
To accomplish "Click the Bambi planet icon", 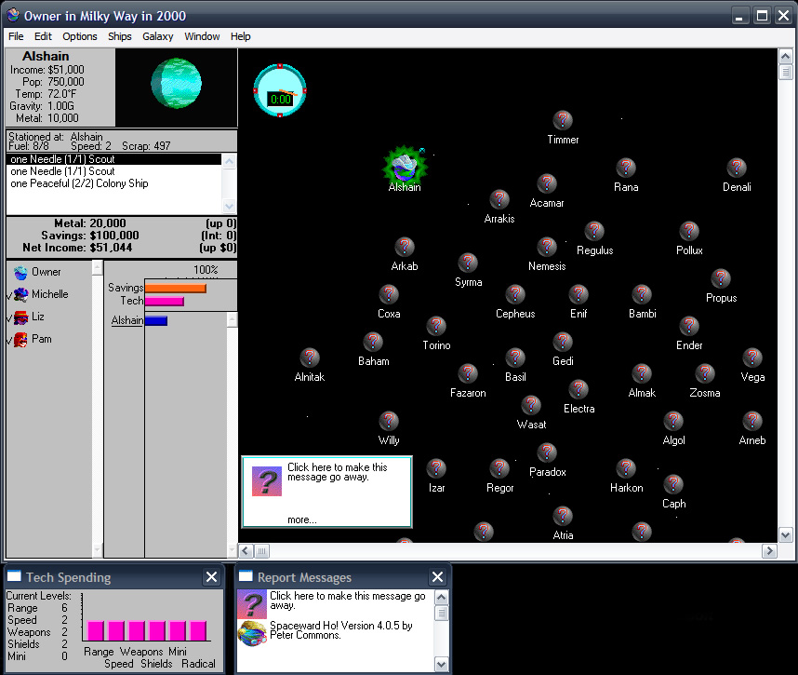I will click(x=642, y=294).
